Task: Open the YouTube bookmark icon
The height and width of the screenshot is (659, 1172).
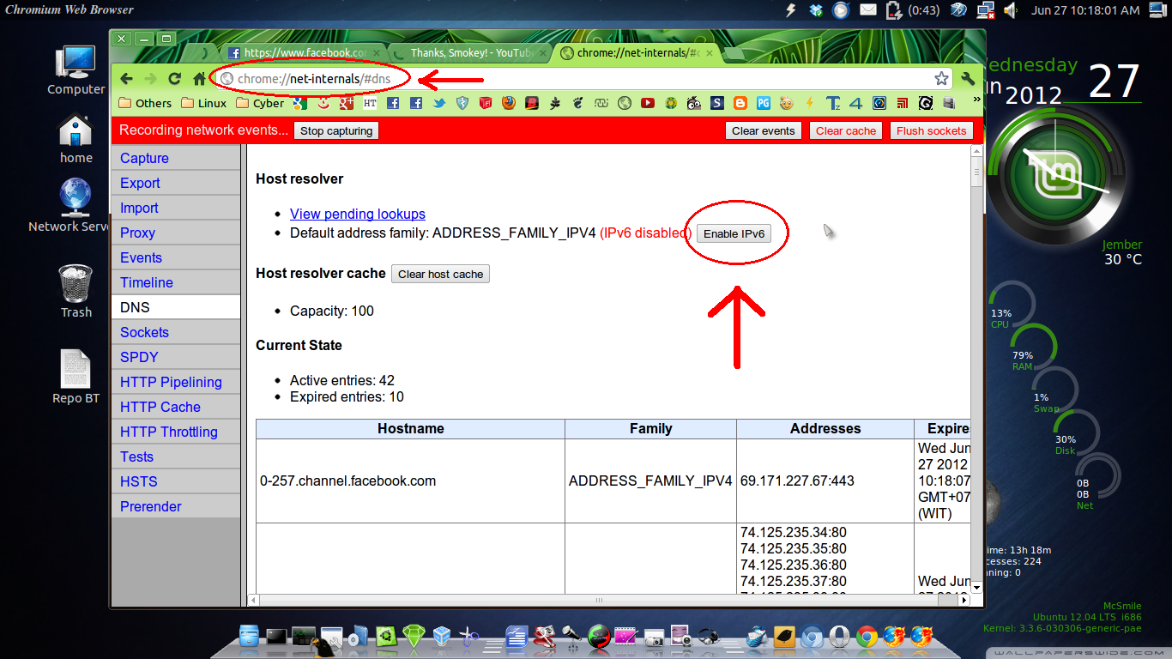Action: (x=648, y=103)
